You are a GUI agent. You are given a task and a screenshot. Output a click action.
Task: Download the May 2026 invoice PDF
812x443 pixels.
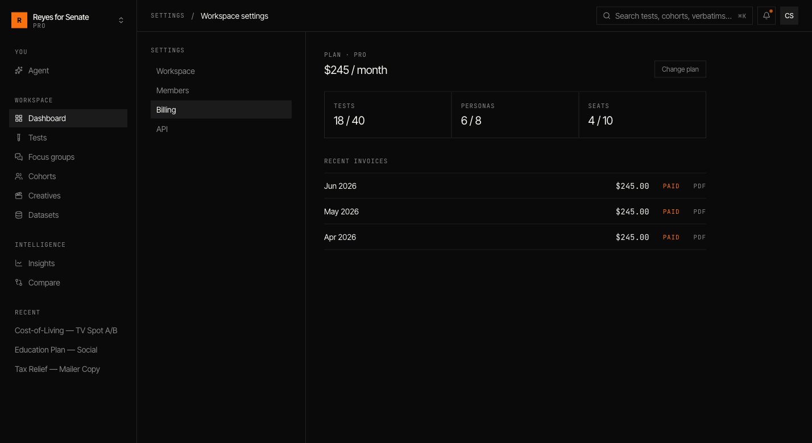coord(699,212)
